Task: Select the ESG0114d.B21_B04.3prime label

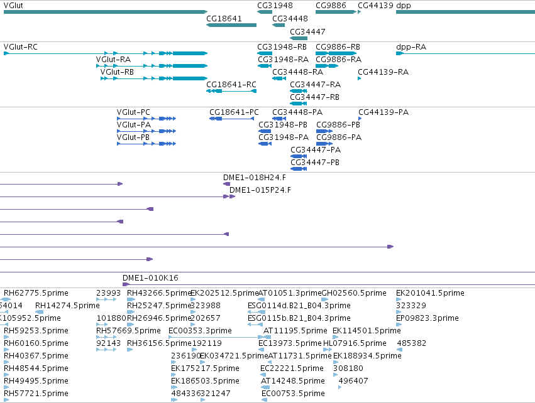Action: tap(299, 306)
